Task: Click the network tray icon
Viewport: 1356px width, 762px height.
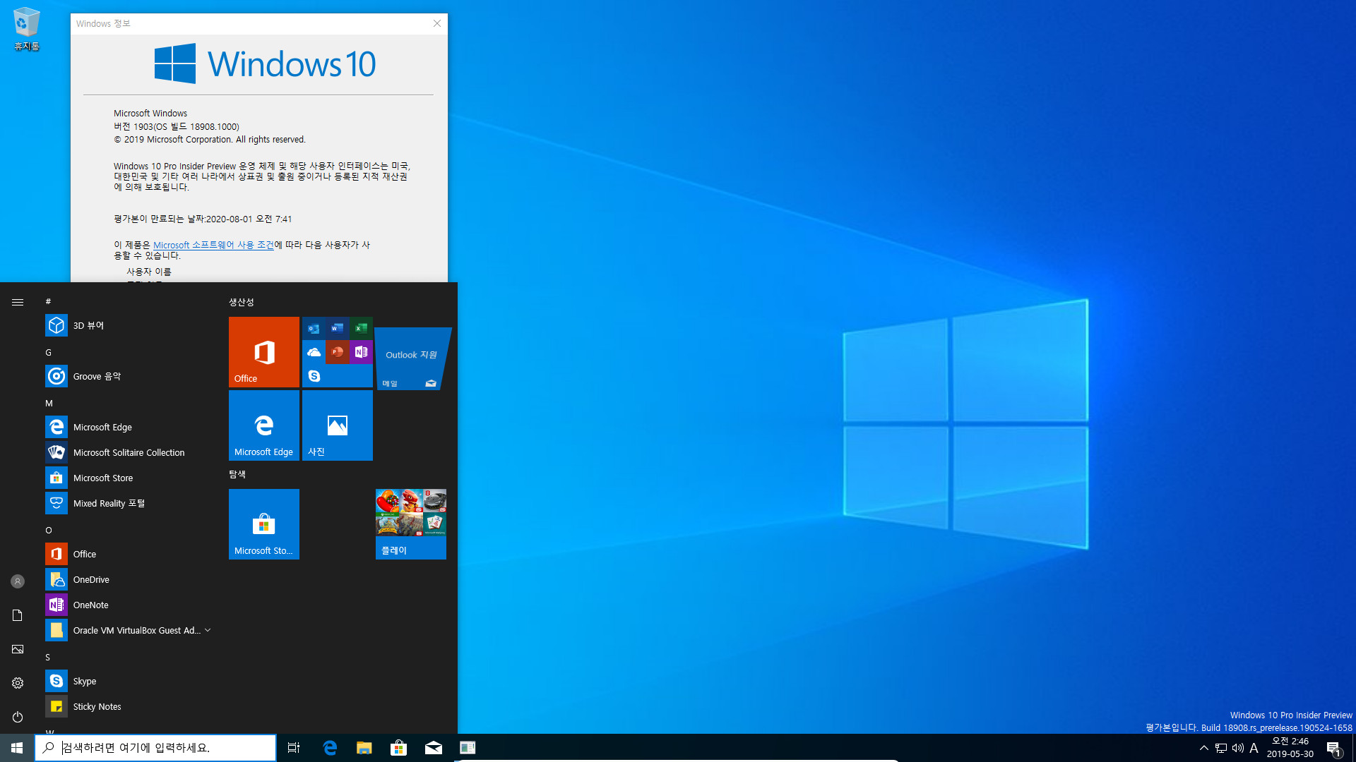Action: (x=1221, y=748)
